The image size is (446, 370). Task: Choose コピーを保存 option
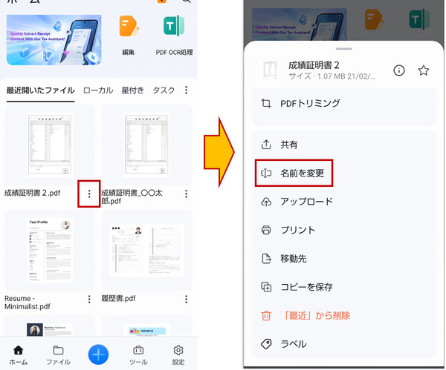pyautogui.click(x=344, y=287)
